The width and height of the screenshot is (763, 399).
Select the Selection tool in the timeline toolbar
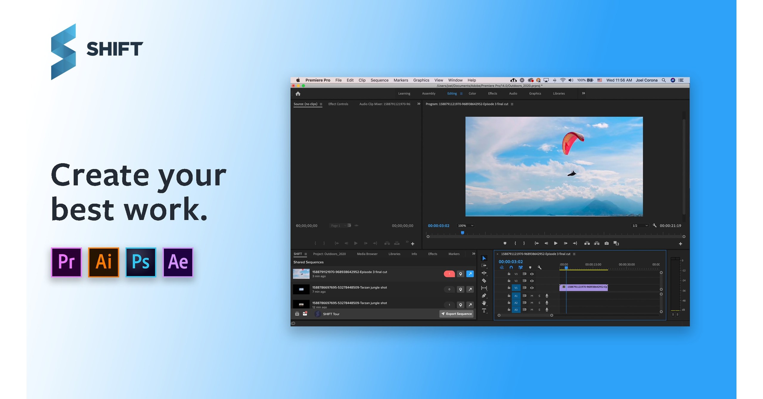click(x=484, y=258)
